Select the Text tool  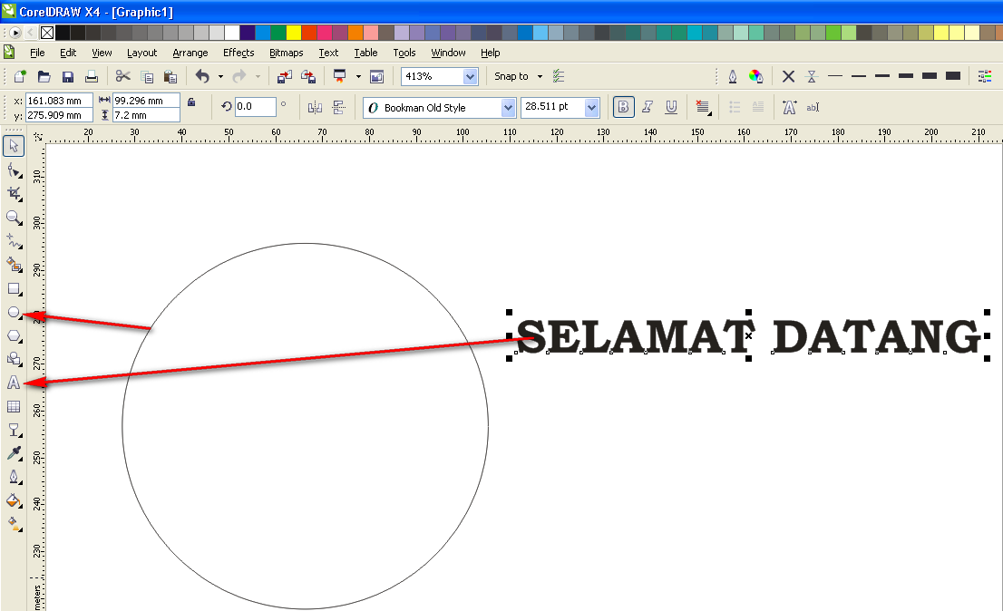(14, 383)
